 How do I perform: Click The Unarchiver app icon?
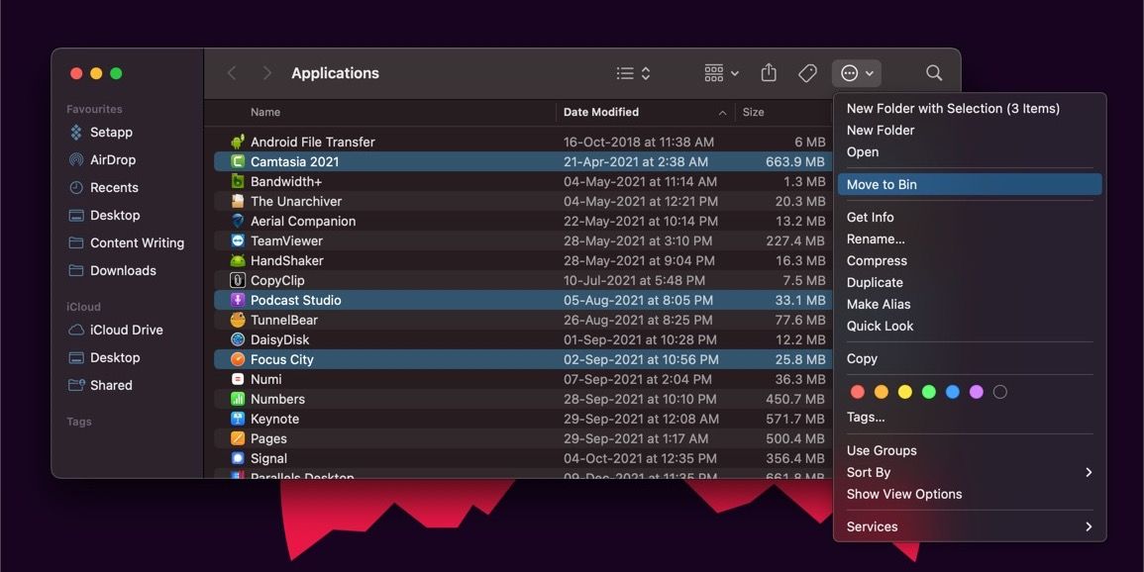(237, 201)
